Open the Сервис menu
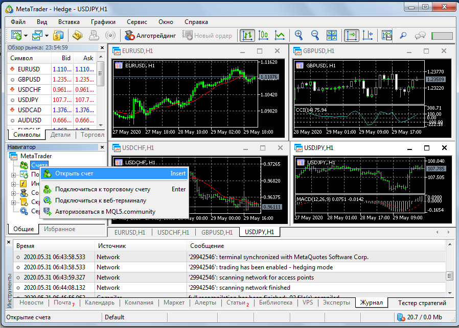This screenshot has width=459, height=328. (136, 22)
